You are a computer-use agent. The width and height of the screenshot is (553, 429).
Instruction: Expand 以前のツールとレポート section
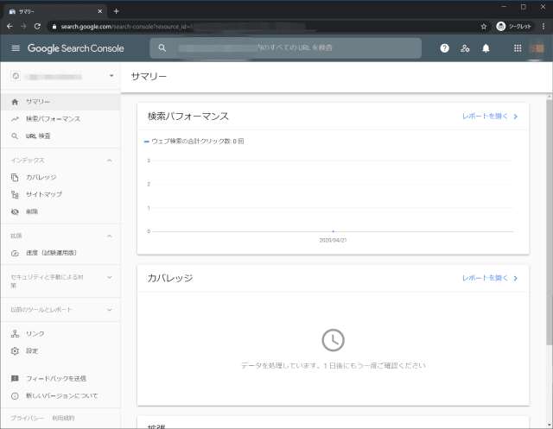click(x=110, y=310)
